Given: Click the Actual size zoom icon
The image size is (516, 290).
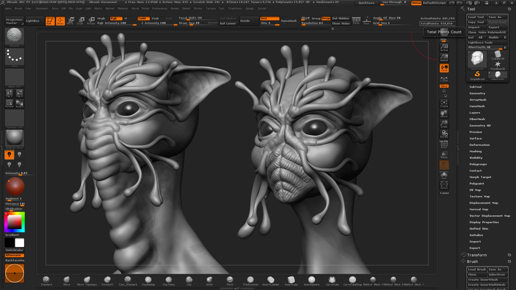Looking at the screenshot, I should 444,48.
